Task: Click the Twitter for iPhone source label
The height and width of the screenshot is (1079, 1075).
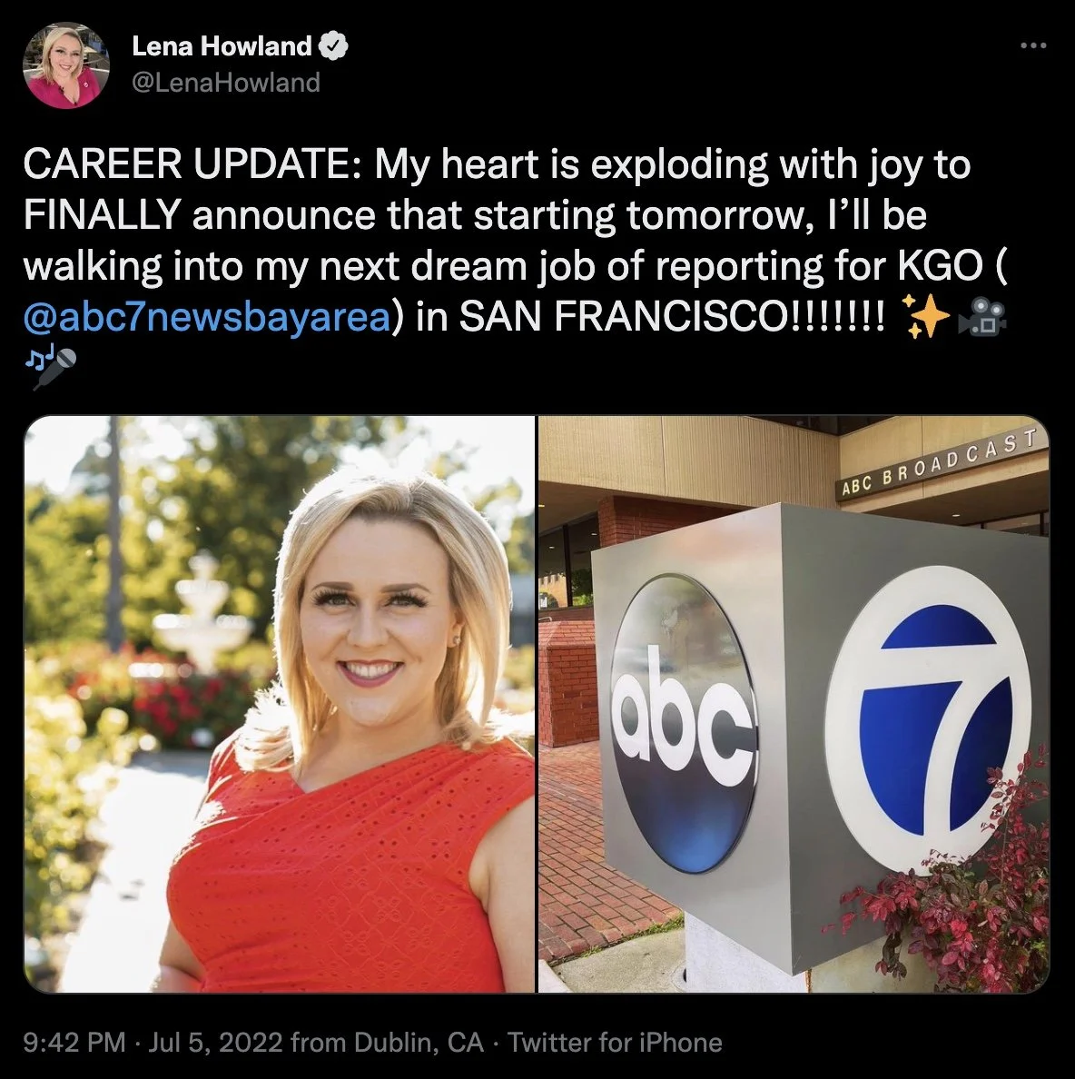Action: tap(615, 1042)
